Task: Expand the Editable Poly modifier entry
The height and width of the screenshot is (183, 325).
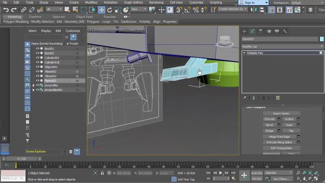Action: [x=244, y=53]
